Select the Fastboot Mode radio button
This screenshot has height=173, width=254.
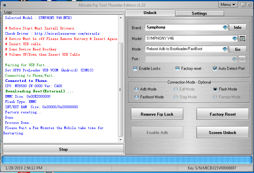136,97
